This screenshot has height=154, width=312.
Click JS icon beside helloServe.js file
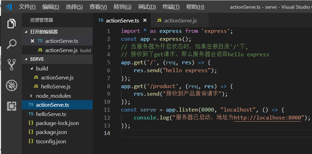coord(36,86)
